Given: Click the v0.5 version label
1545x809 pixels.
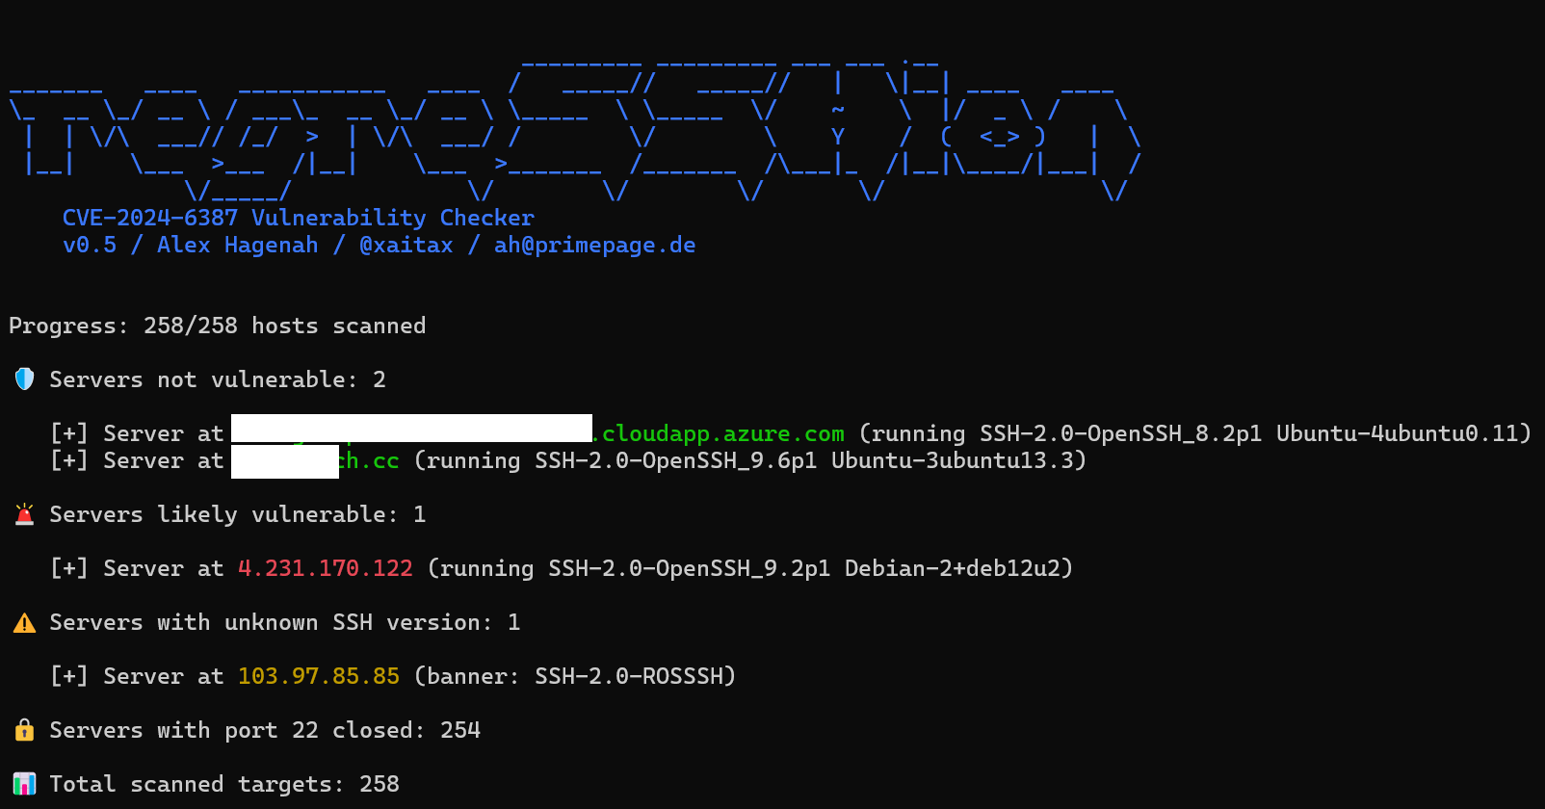Looking at the screenshot, I should 90,245.
